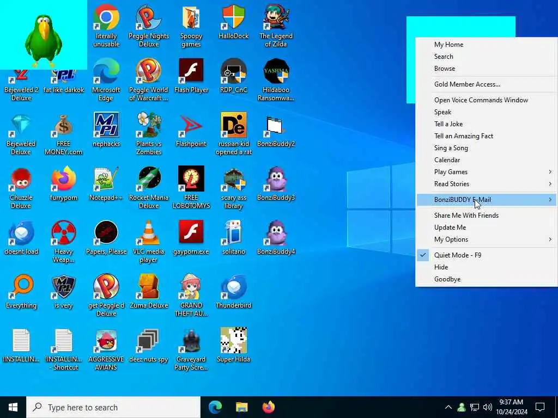The image size is (558, 418).
Task: Toggle Quiet Mode - F9 check item
Action: click(x=486, y=255)
